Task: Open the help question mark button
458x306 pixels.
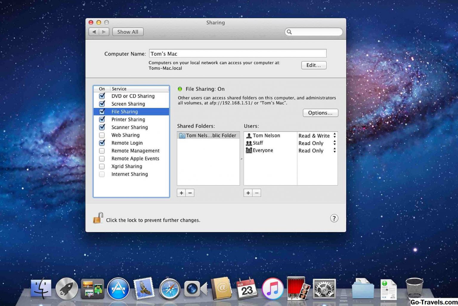Action: click(x=334, y=218)
